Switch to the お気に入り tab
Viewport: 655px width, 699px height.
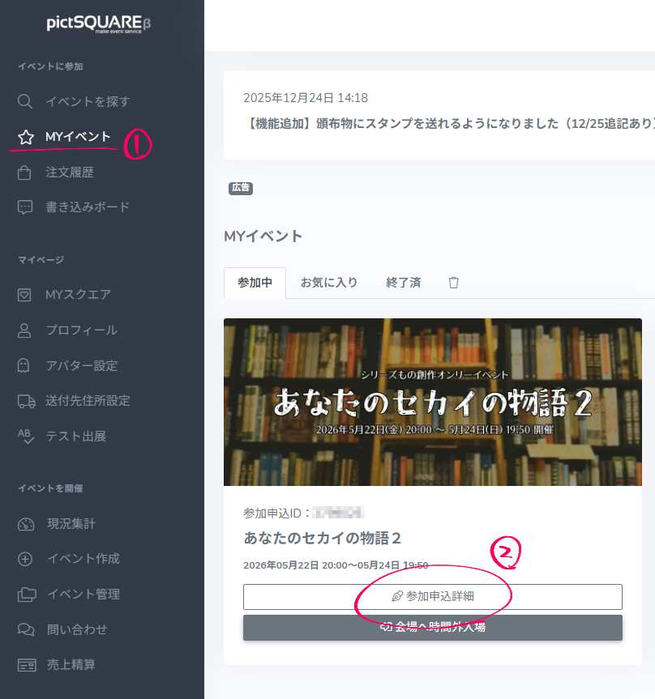pyautogui.click(x=328, y=283)
